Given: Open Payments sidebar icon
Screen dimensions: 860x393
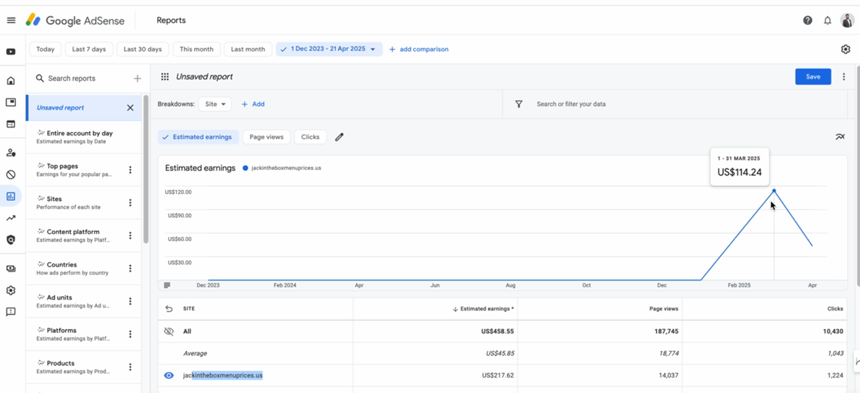Looking at the screenshot, I should click(x=11, y=269).
